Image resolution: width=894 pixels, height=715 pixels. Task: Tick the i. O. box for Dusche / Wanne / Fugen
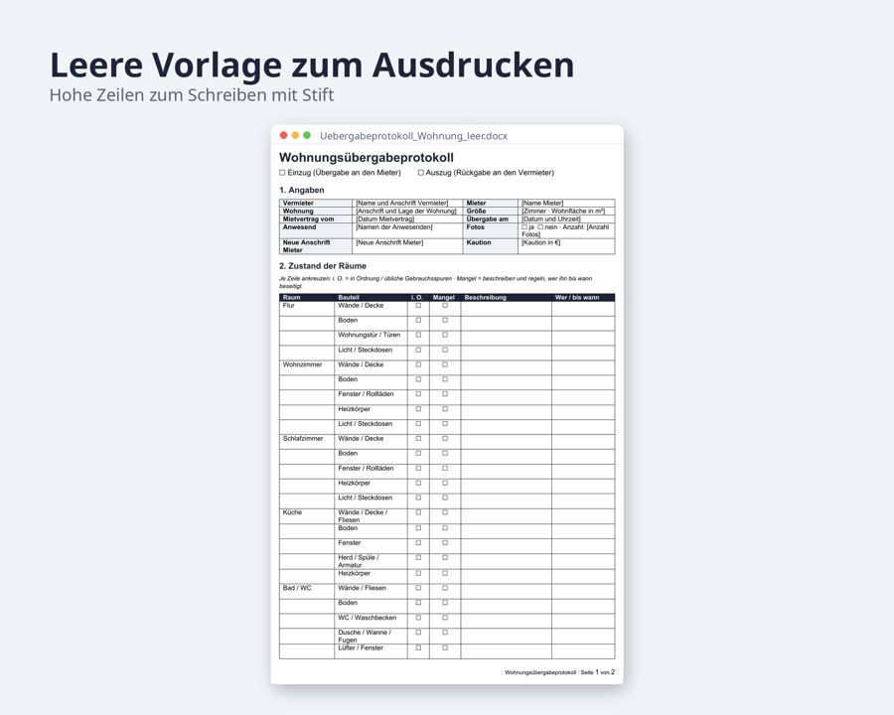click(x=418, y=633)
